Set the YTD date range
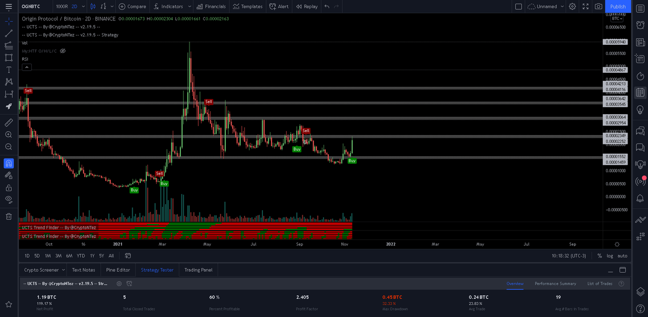Image resolution: width=648 pixels, height=317 pixels. (x=81, y=256)
